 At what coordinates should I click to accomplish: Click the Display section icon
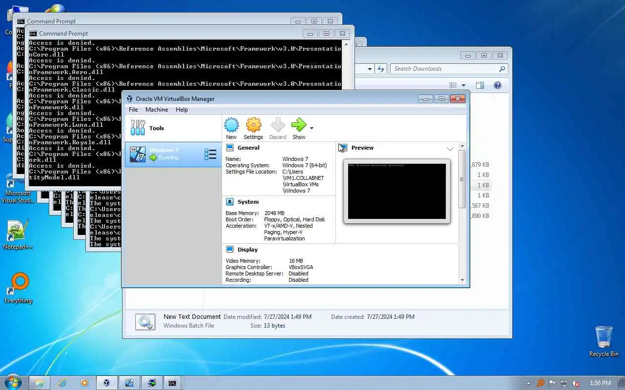[x=229, y=250]
